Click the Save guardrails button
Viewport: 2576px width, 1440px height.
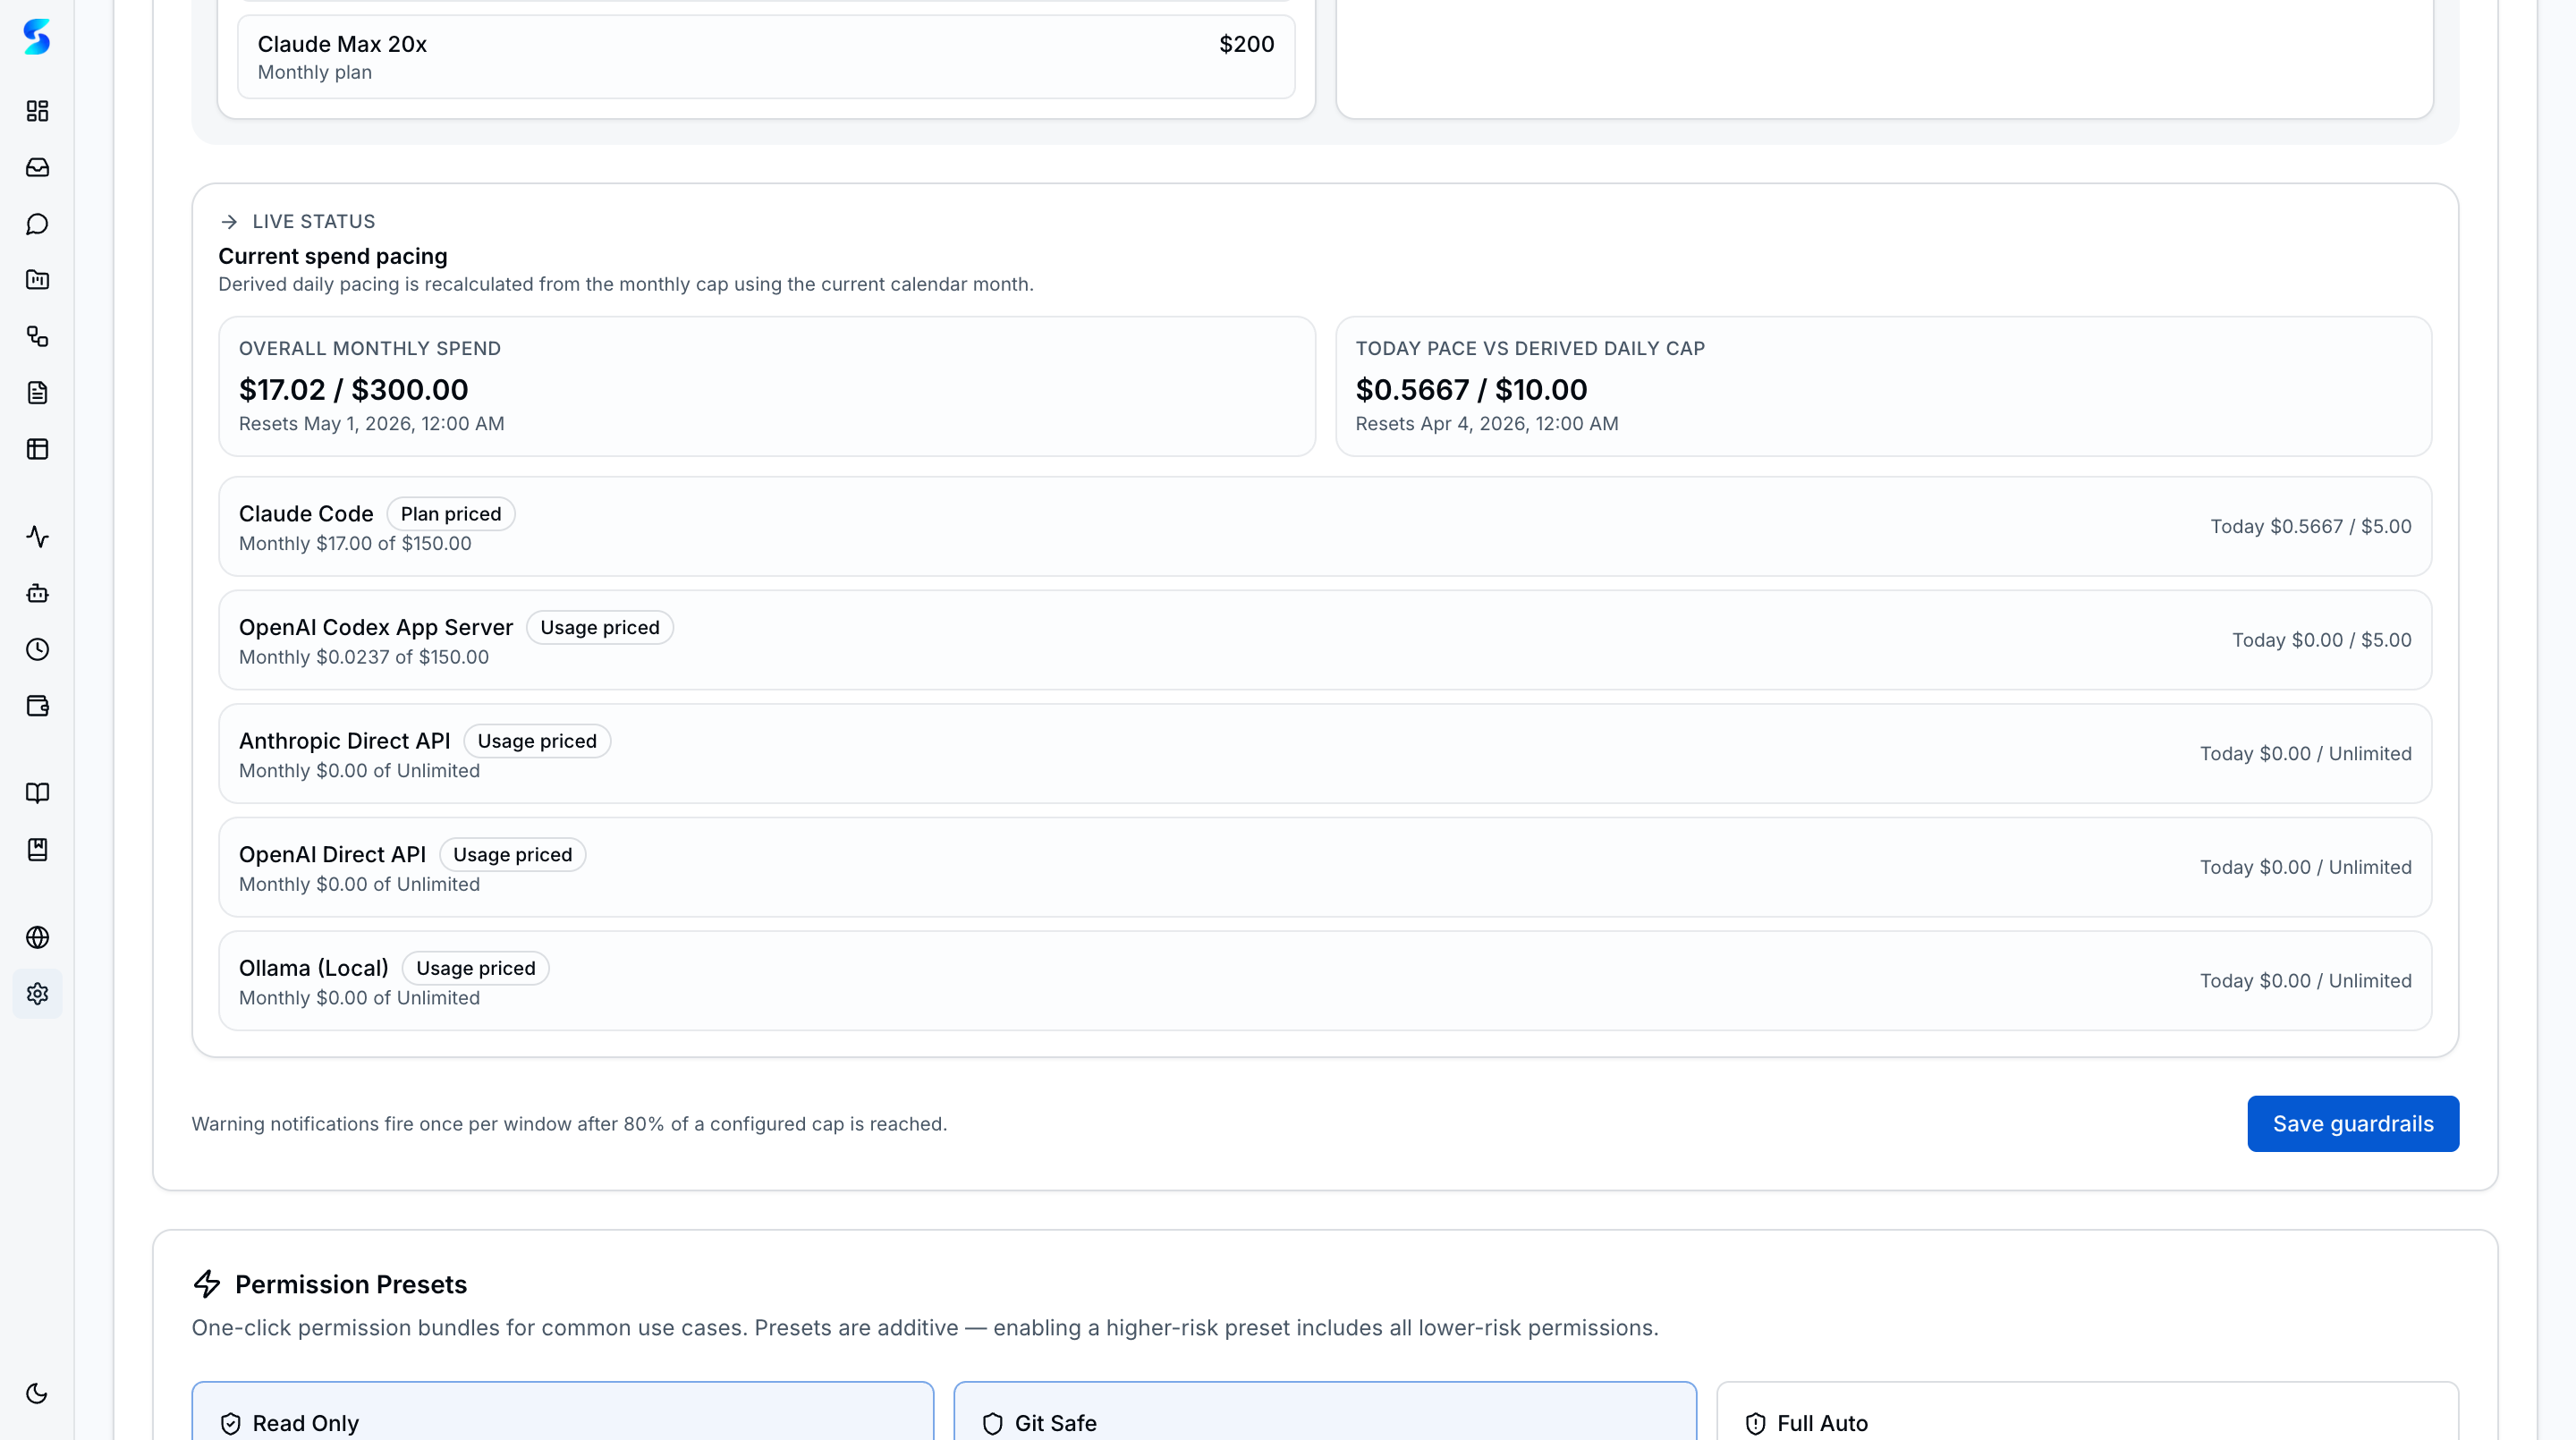(x=2352, y=1123)
